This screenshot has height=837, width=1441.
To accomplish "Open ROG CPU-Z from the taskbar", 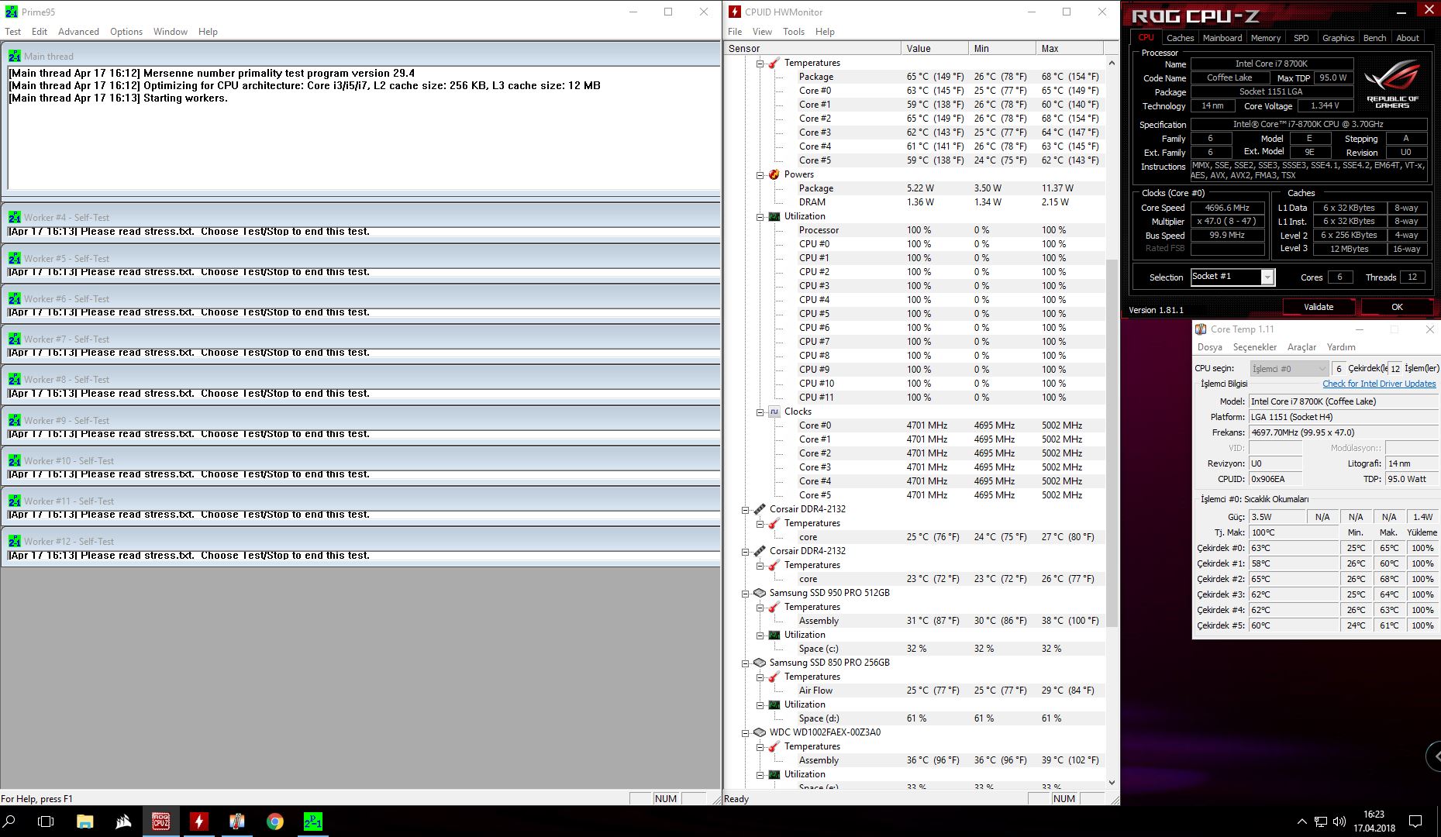I will coord(160,821).
